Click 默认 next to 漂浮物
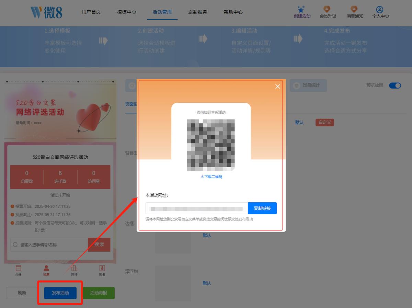 coord(207,283)
